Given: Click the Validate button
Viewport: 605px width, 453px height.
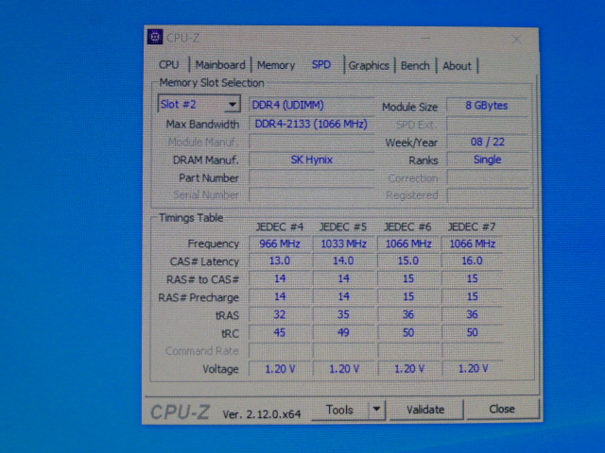Looking at the screenshot, I should [x=425, y=409].
